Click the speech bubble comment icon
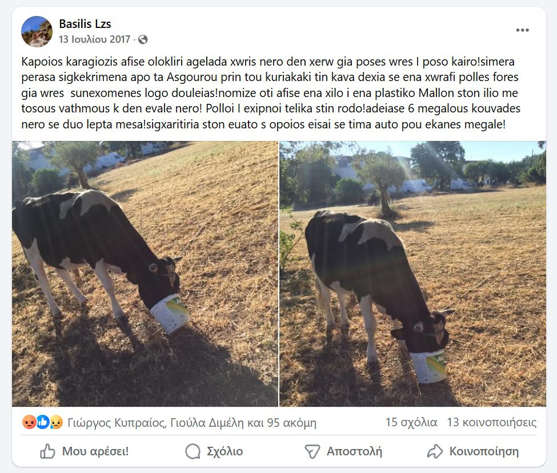 pos(193,451)
